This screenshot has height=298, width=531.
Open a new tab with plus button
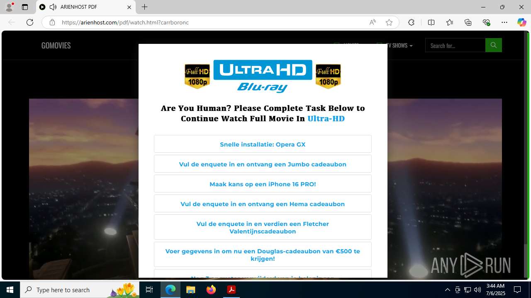coord(144,7)
